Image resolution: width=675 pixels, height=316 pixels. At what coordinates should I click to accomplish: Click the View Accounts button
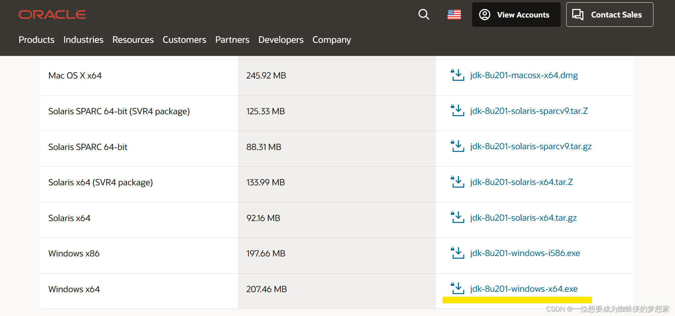516,15
